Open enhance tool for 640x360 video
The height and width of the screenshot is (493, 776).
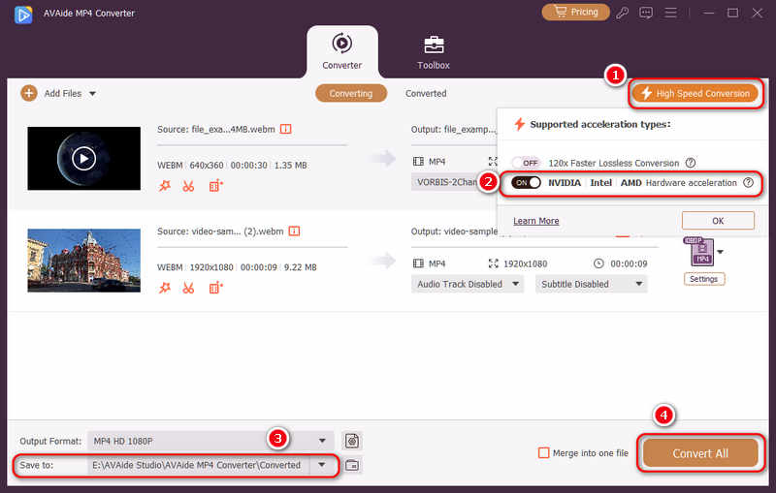coord(215,186)
